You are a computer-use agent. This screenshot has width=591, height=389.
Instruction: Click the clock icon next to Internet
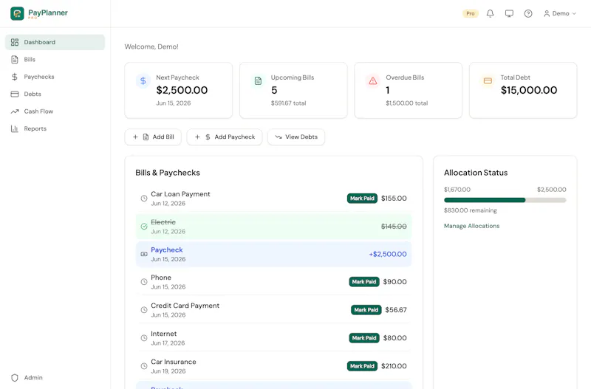(x=144, y=338)
